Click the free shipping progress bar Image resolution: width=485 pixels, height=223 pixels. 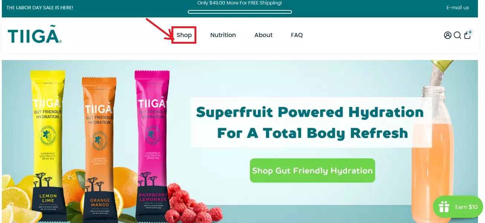pyautogui.click(x=240, y=12)
